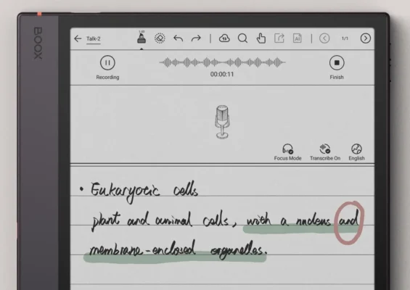This screenshot has height=290, width=410.
Task: Toggle Transcribe On setting
Action: (x=325, y=152)
